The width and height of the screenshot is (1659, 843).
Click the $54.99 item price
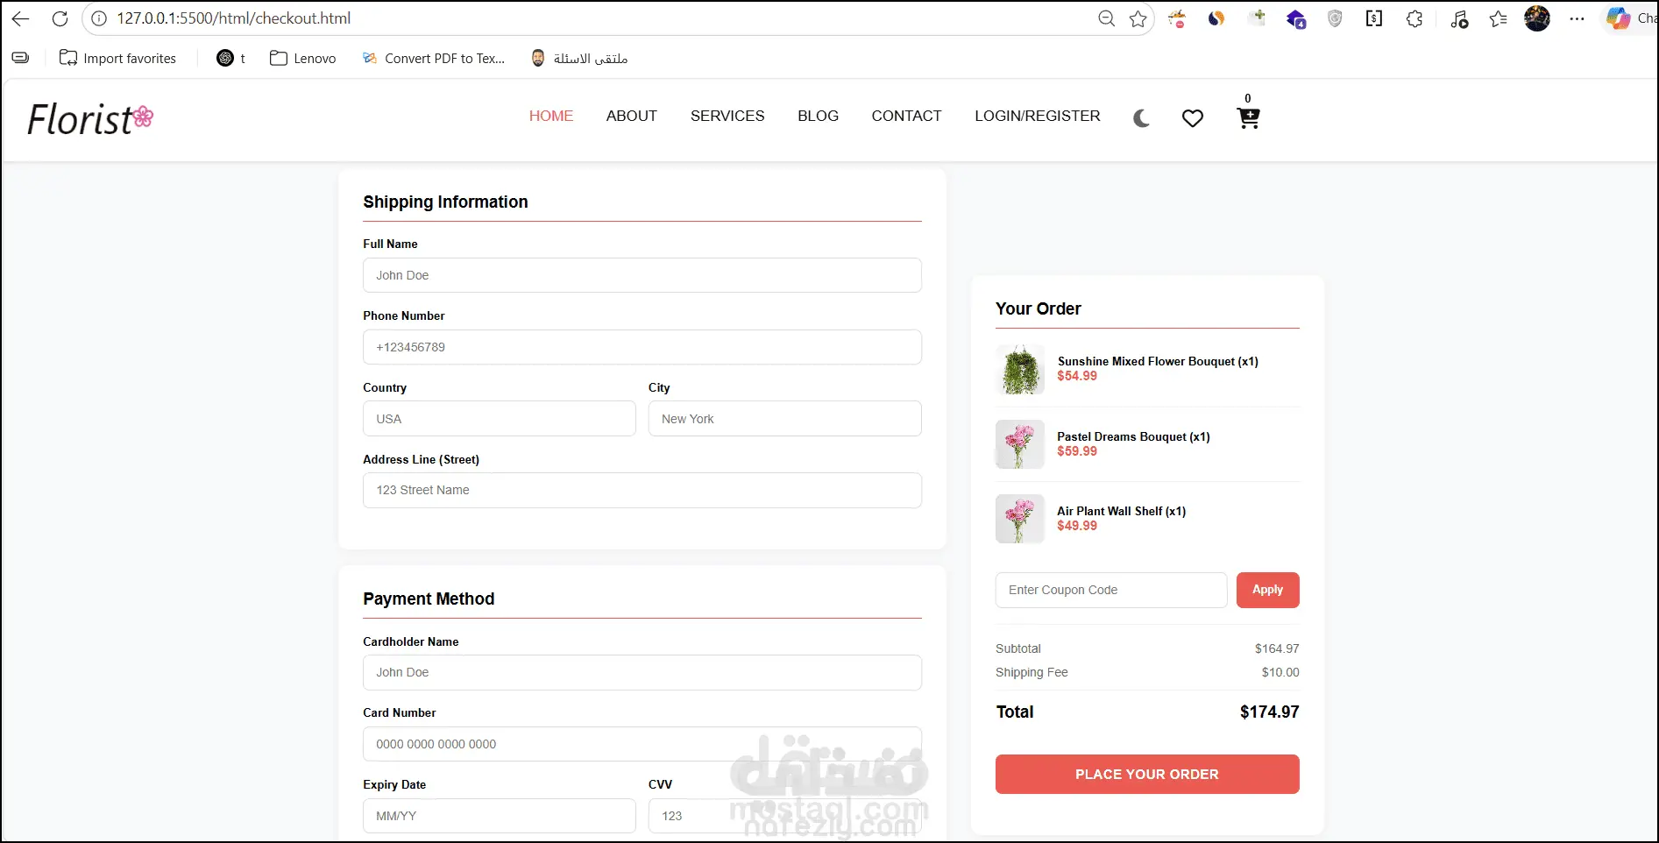click(1077, 376)
